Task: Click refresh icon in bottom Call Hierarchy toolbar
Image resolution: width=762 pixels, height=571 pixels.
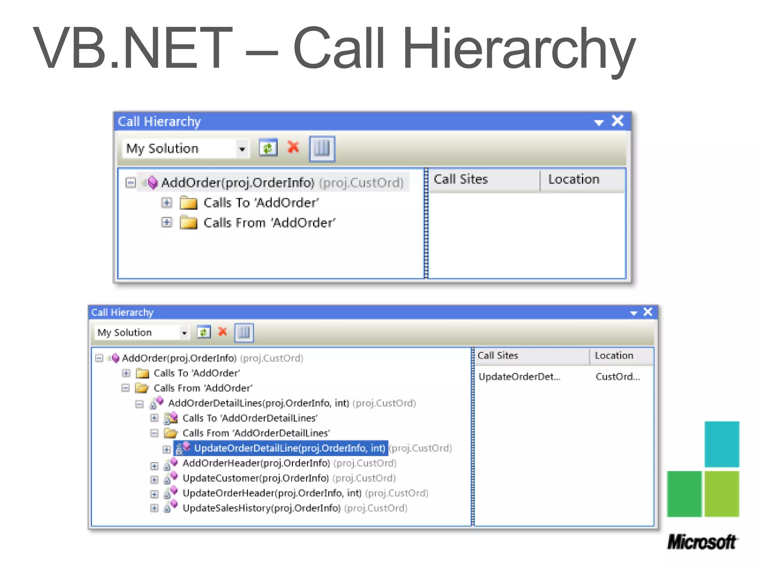Action: coord(204,332)
